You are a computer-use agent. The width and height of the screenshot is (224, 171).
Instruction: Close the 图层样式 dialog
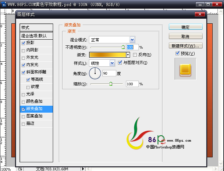pyautogui.click(x=200, y=14)
